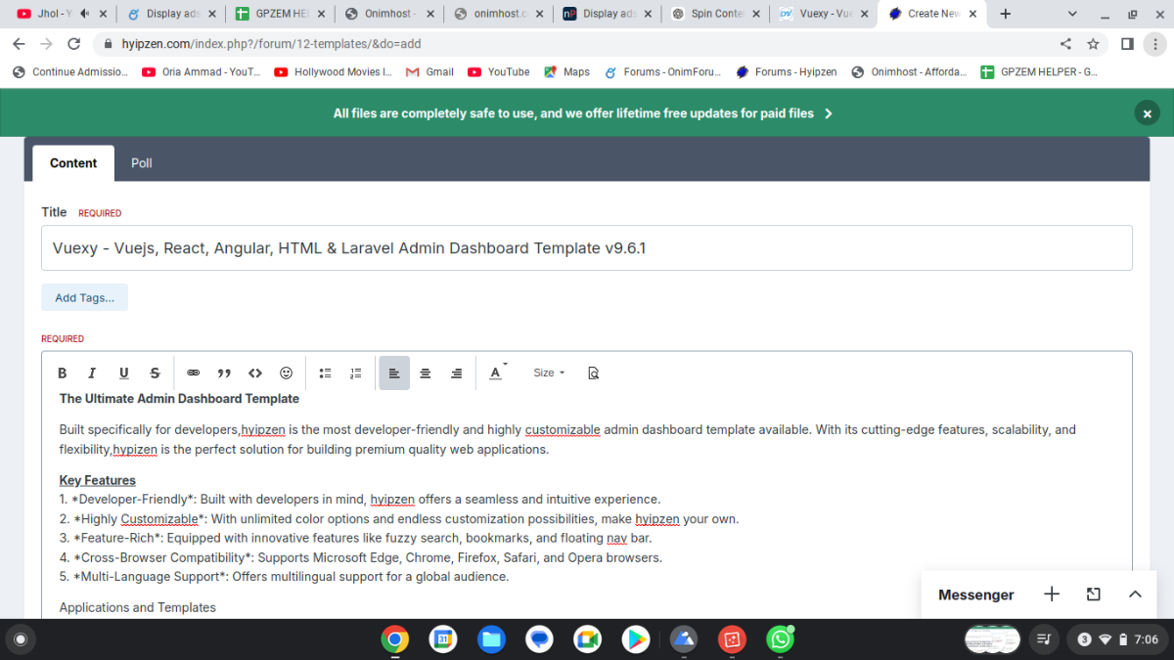Select the Content tab

[x=73, y=163]
